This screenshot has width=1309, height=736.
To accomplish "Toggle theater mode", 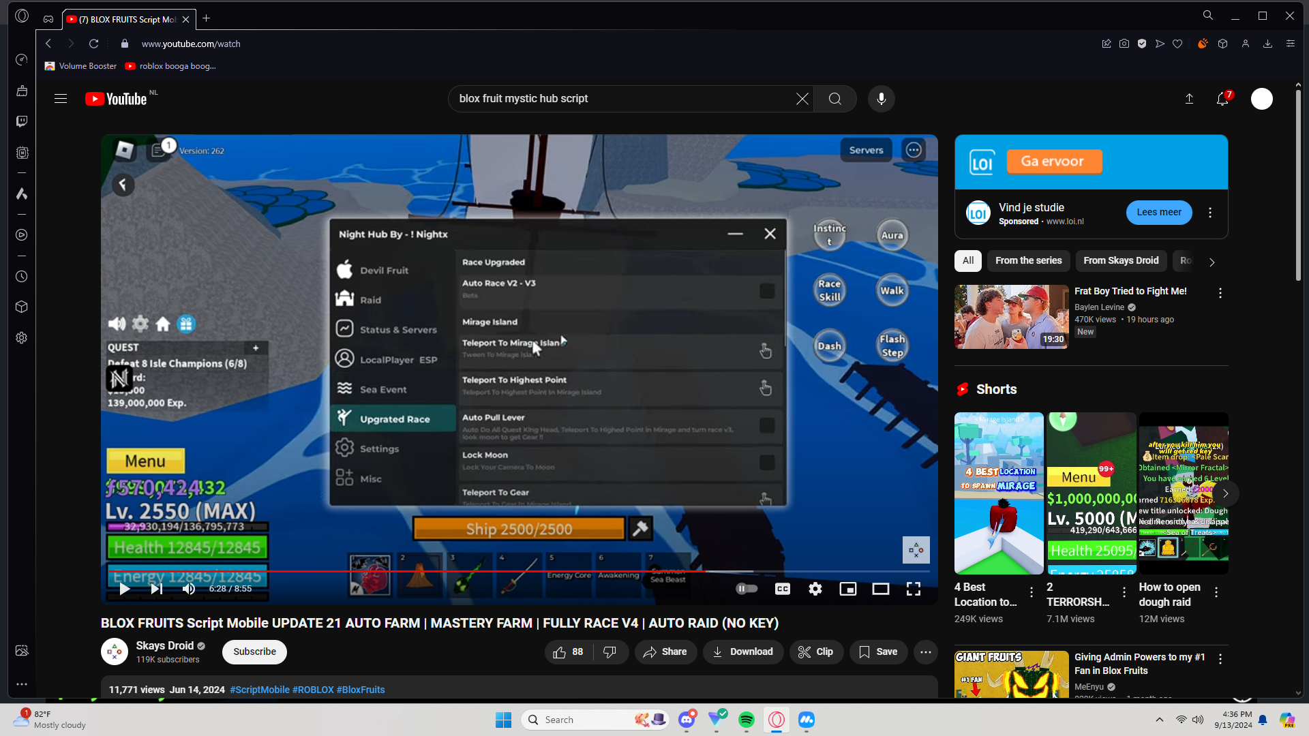I will coord(881,589).
